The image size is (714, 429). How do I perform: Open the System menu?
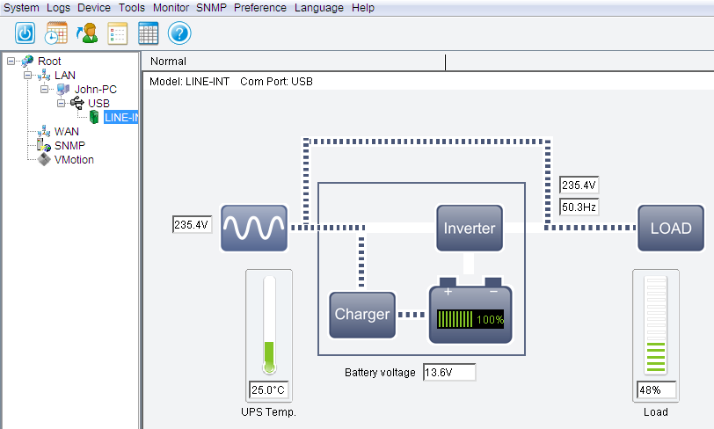21,8
